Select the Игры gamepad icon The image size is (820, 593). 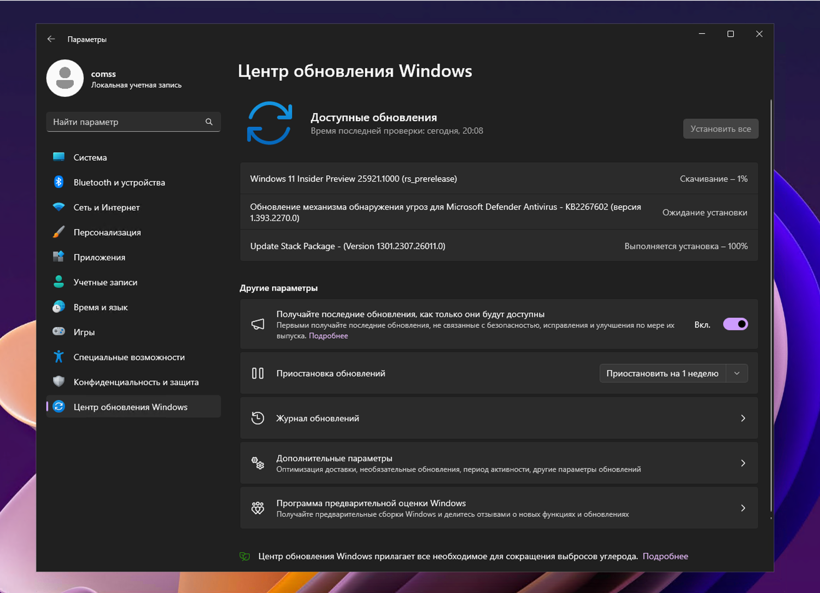coord(59,332)
